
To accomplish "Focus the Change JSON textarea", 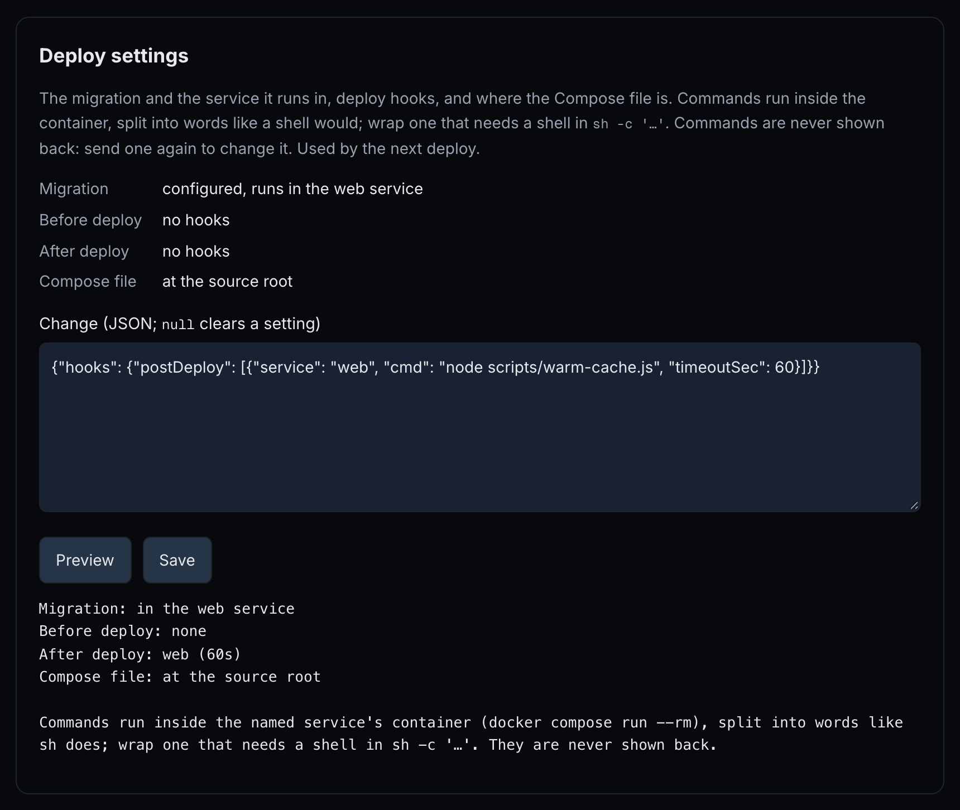I will [480, 427].
